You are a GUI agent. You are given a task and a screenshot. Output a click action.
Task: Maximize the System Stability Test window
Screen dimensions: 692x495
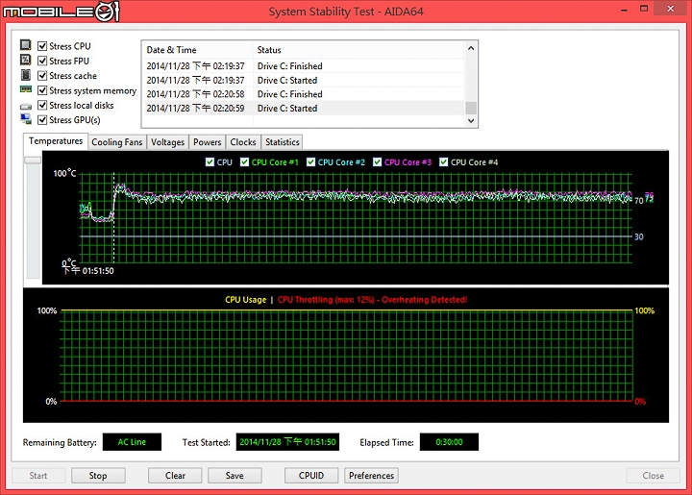click(x=644, y=9)
